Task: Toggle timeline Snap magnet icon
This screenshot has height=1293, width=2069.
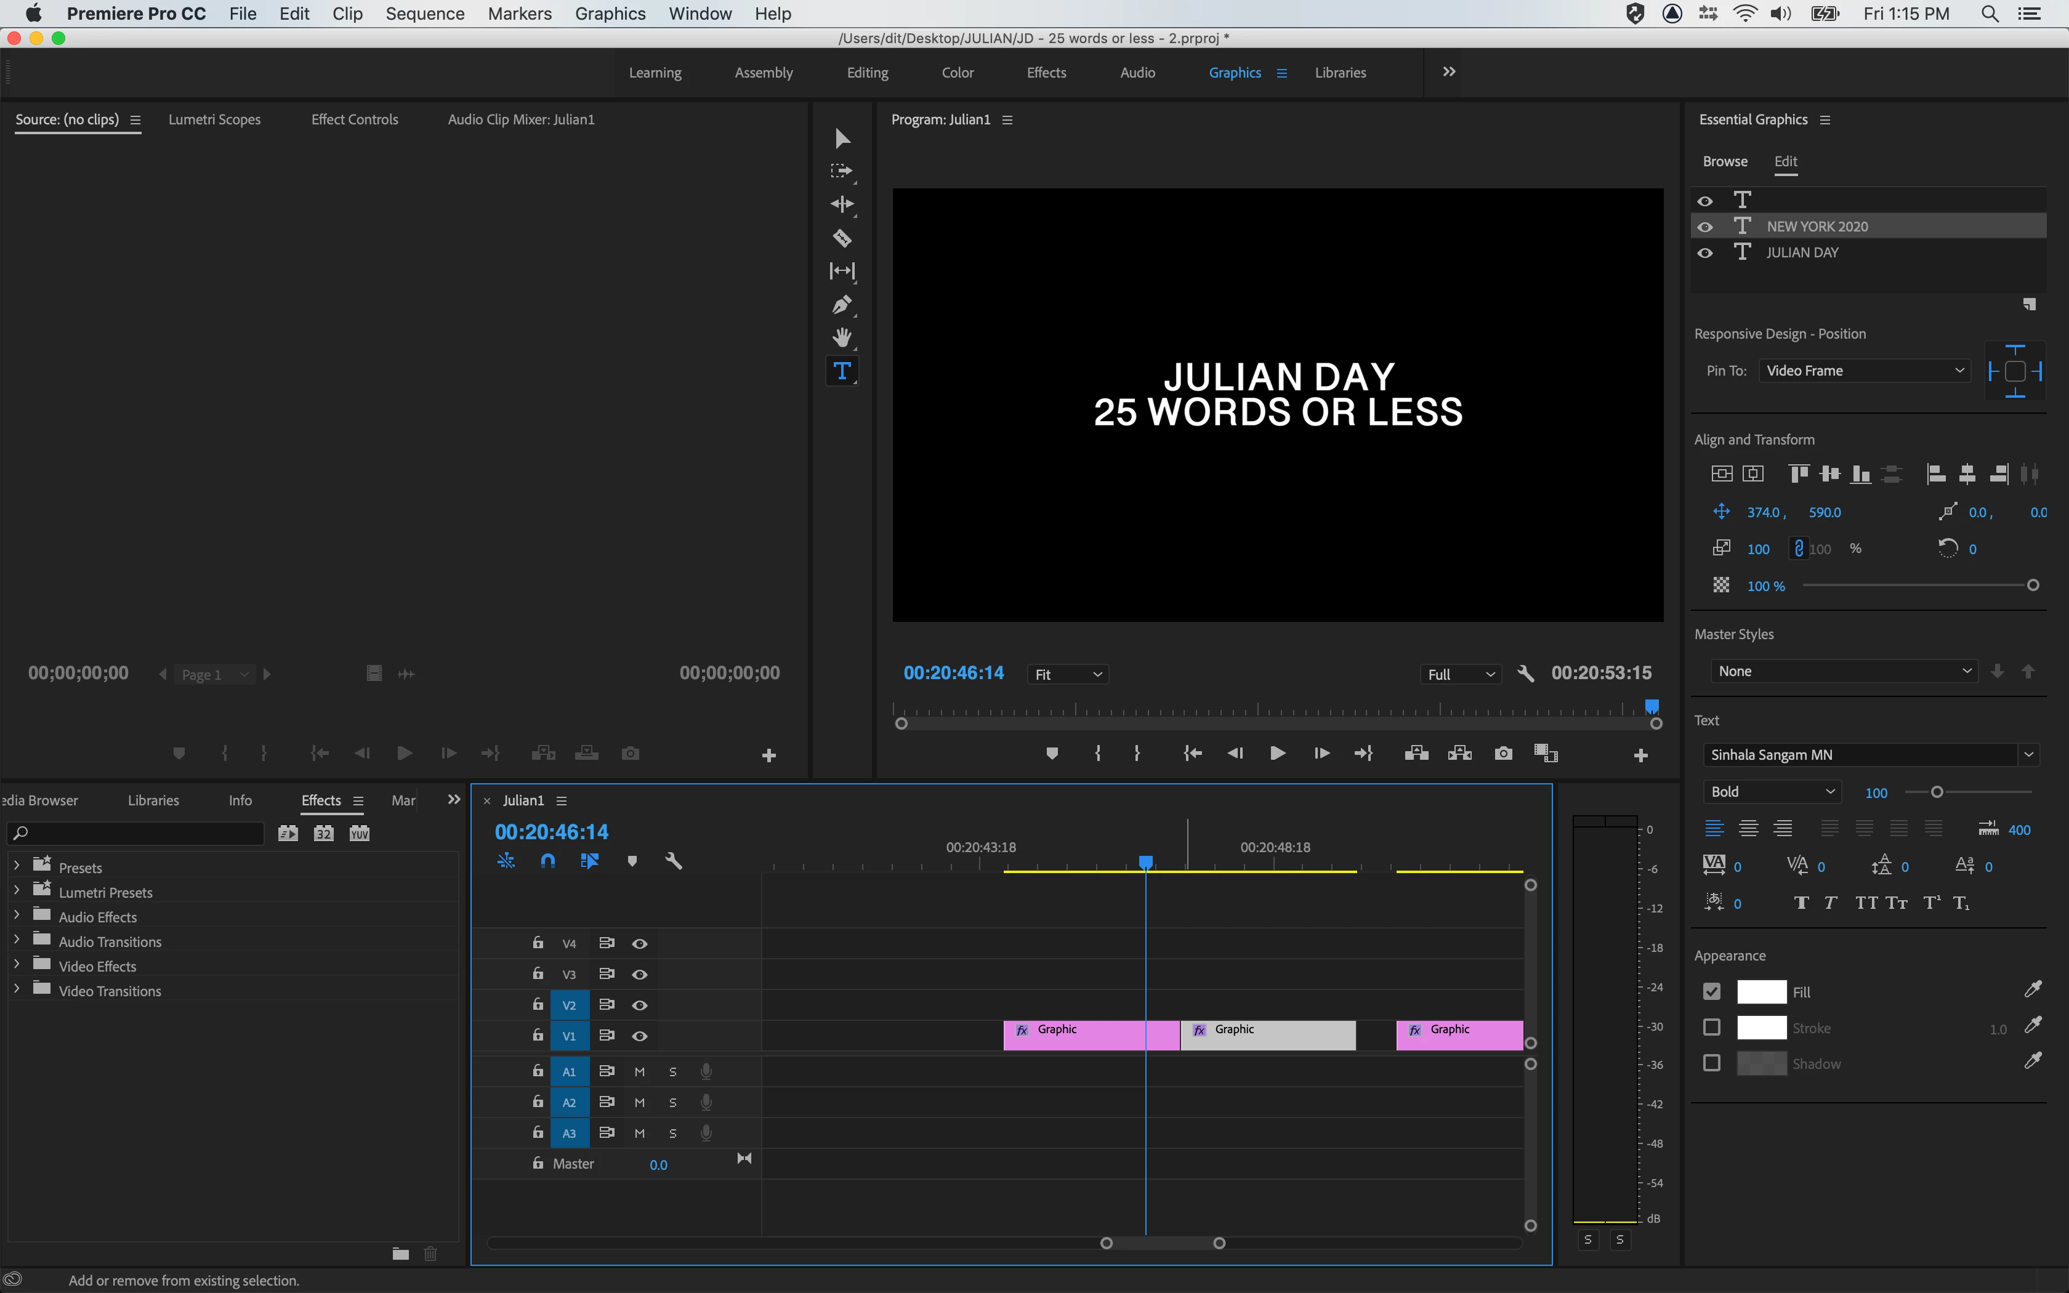Action: coord(548,861)
